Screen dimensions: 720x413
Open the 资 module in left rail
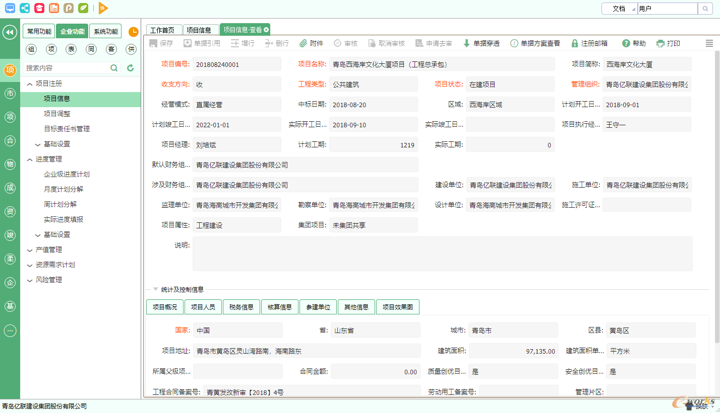tap(10, 212)
